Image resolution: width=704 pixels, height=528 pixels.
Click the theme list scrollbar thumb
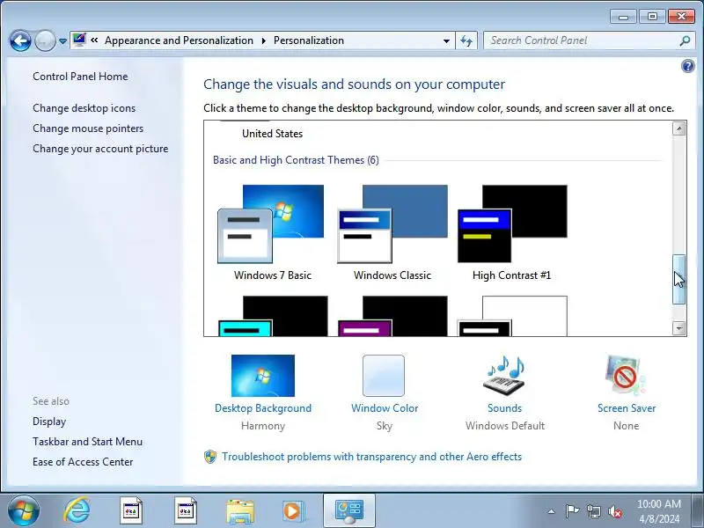(x=678, y=280)
